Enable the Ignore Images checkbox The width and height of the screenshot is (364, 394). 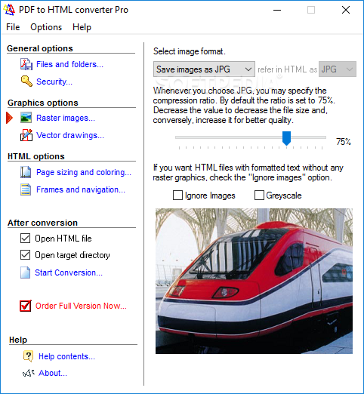[177, 195]
